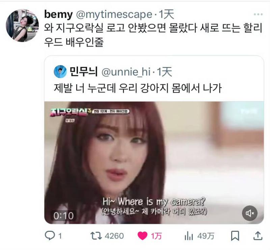
Task: Play the embedded video clip
Action: click(154, 163)
